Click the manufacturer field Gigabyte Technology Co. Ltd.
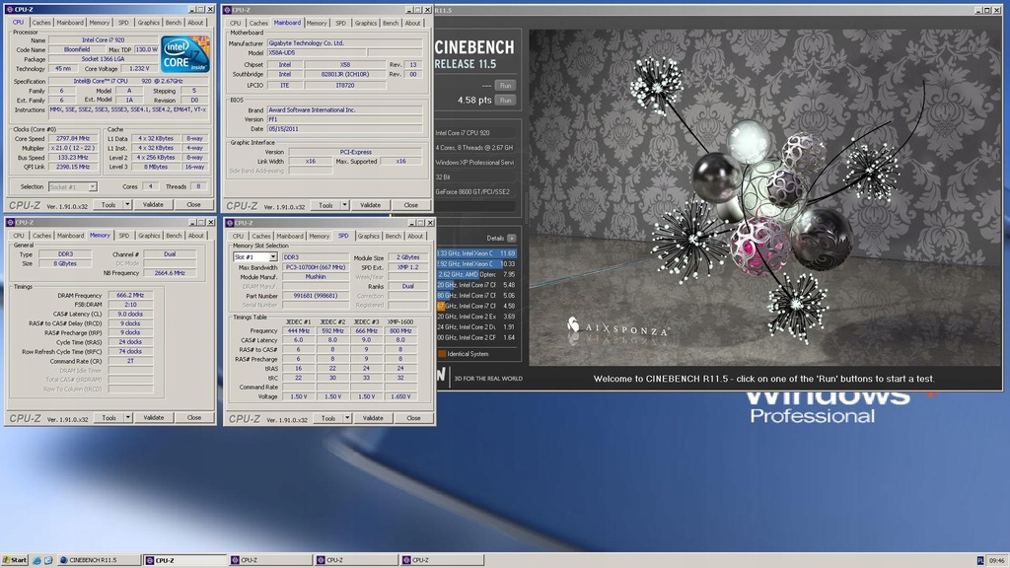The width and height of the screenshot is (1010, 568). pos(344,43)
